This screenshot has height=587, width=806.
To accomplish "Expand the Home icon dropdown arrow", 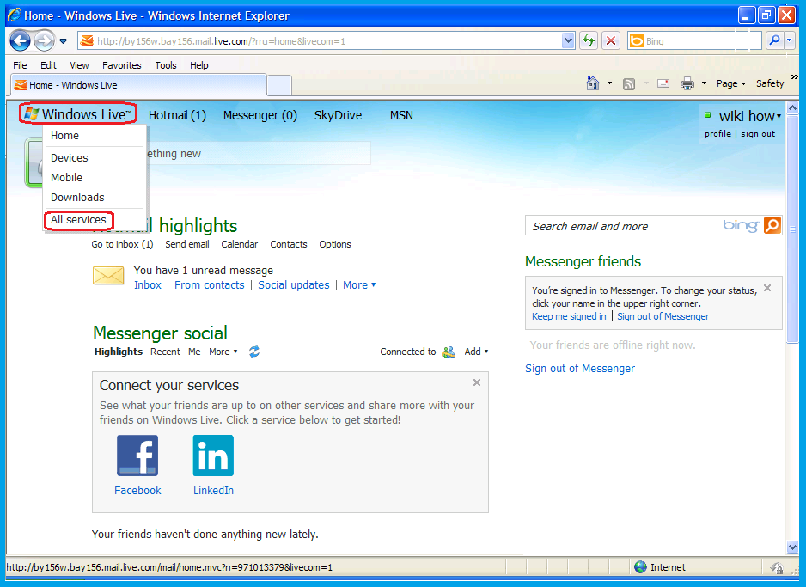I will coord(609,83).
